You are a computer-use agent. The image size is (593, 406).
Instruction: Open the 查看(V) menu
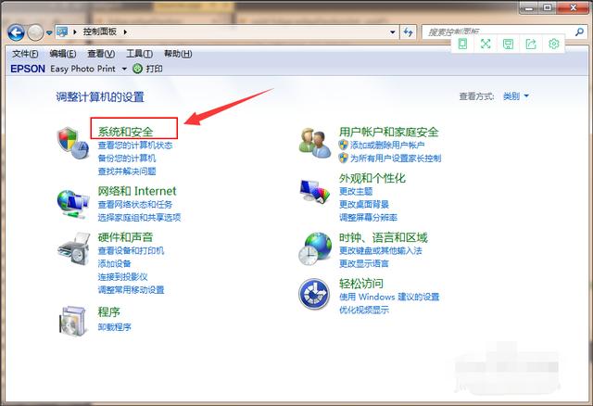[101, 54]
